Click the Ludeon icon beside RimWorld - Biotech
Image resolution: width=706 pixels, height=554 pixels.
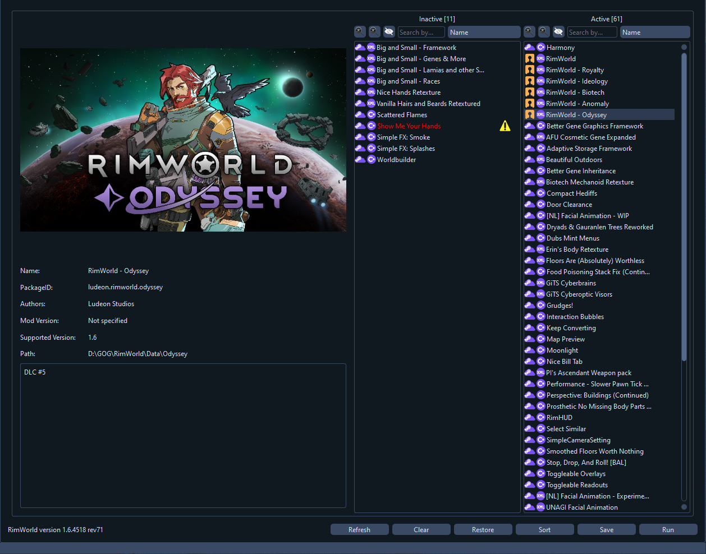(529, 93)
